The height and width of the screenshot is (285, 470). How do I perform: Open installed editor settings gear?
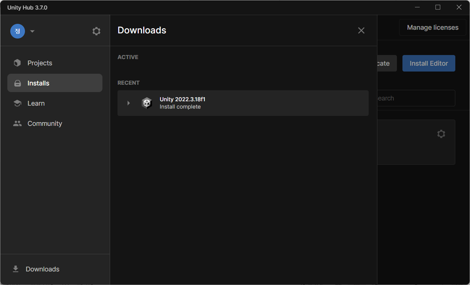(x=441, y=134)
